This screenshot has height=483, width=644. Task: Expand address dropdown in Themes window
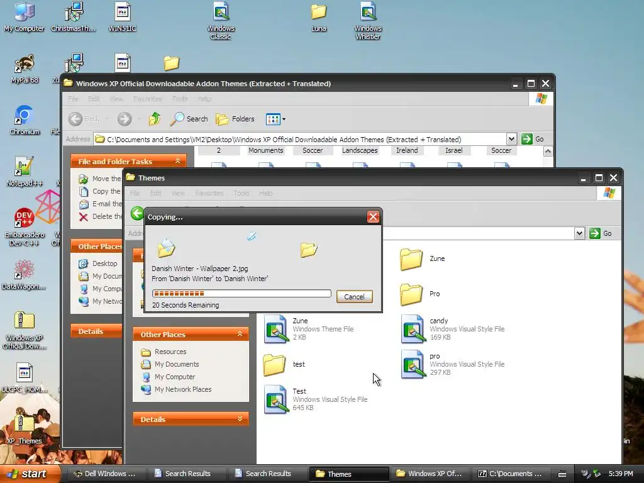(579, 233)
